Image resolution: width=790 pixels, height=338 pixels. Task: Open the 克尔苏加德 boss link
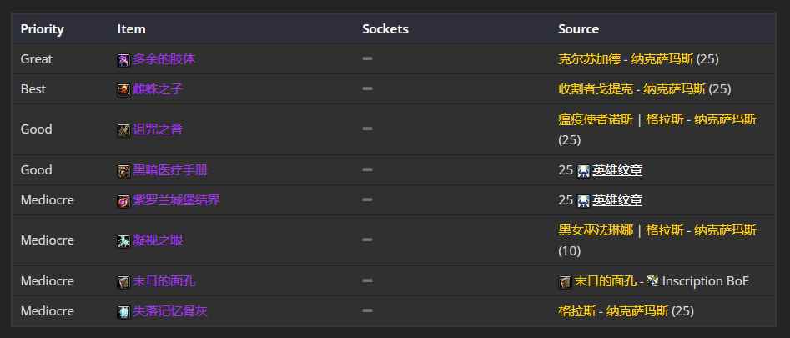590,59
